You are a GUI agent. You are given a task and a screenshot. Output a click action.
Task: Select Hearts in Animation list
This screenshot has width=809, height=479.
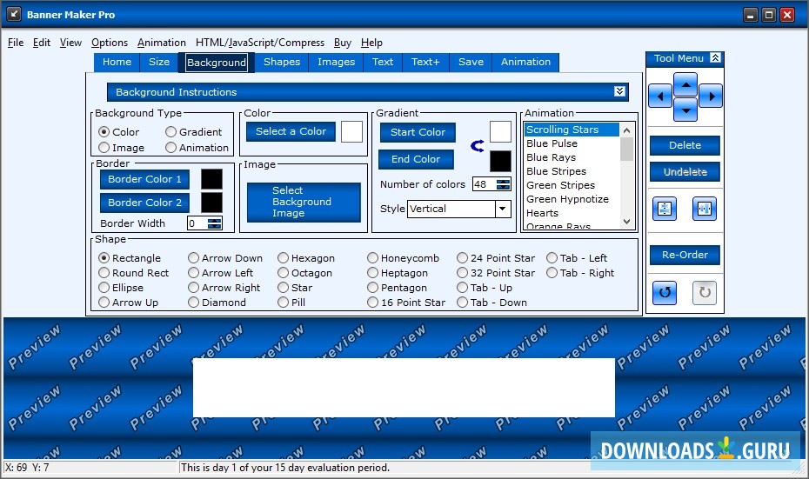click(x=572, y=213)
